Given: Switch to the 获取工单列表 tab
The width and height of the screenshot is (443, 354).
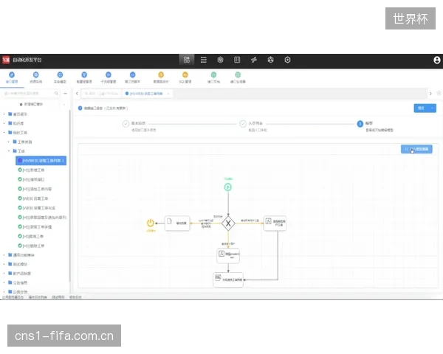Looking at the screenshot, I should click(144, 94).
